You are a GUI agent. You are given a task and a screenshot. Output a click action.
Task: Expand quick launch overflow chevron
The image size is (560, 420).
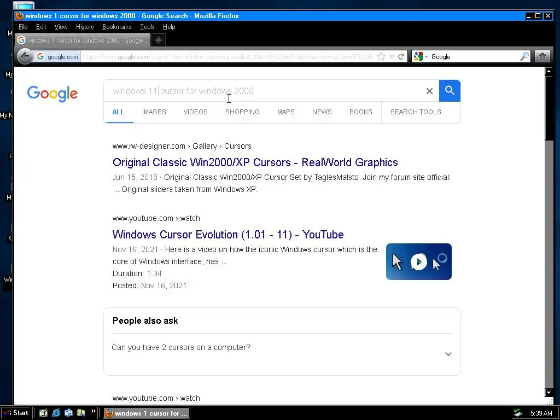(x=93, y=411)
